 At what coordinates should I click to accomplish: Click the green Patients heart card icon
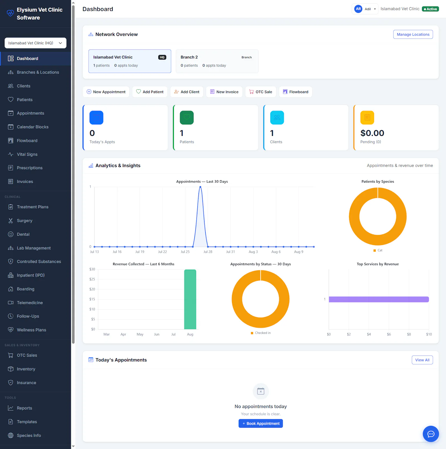(187, 117)
